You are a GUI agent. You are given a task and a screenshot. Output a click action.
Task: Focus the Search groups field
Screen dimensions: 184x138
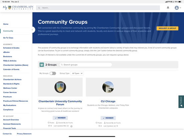86,65
